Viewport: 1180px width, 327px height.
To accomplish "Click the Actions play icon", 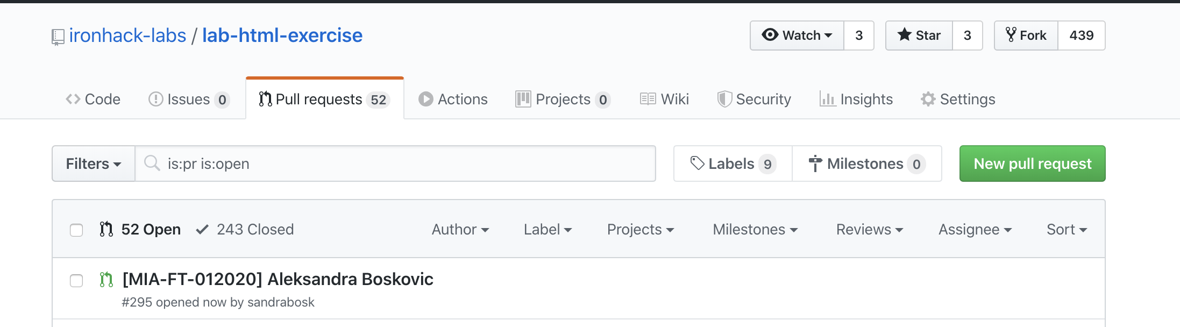I will 425,99.
